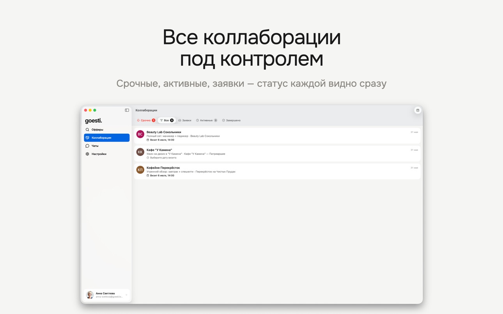Click the 3 badge on Все tab
The image size is (503, 314).
pos(172,120)
